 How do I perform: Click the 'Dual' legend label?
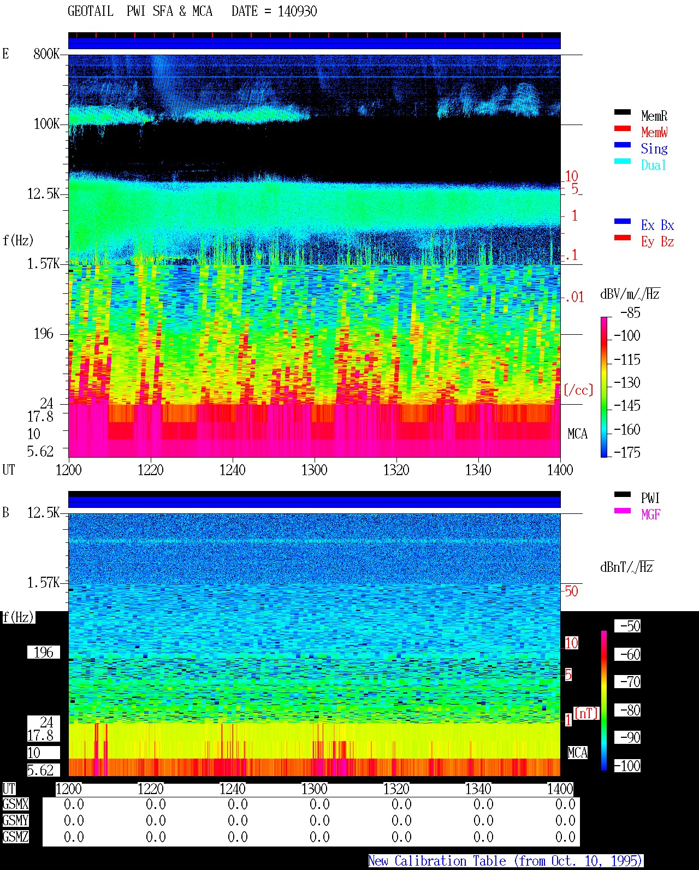click(654, 165)
